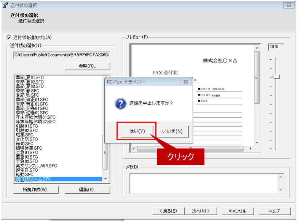Select 季節_賀正02.SFC in the list
Image resolution: width=298 pixels, height=221 pixels.
pos(32,104)
